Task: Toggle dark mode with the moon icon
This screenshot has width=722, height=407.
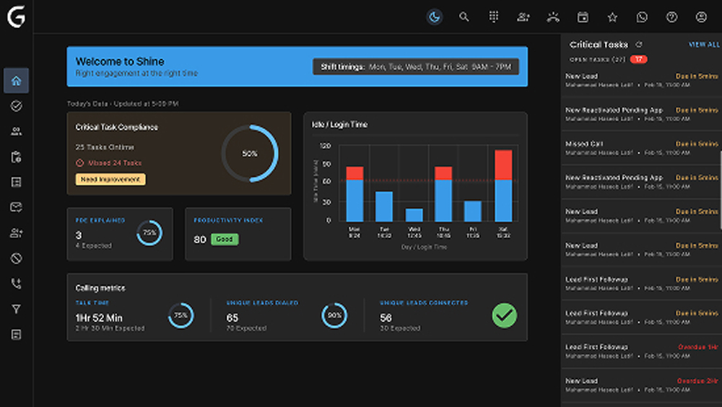Action: click(x=435, y=17)
